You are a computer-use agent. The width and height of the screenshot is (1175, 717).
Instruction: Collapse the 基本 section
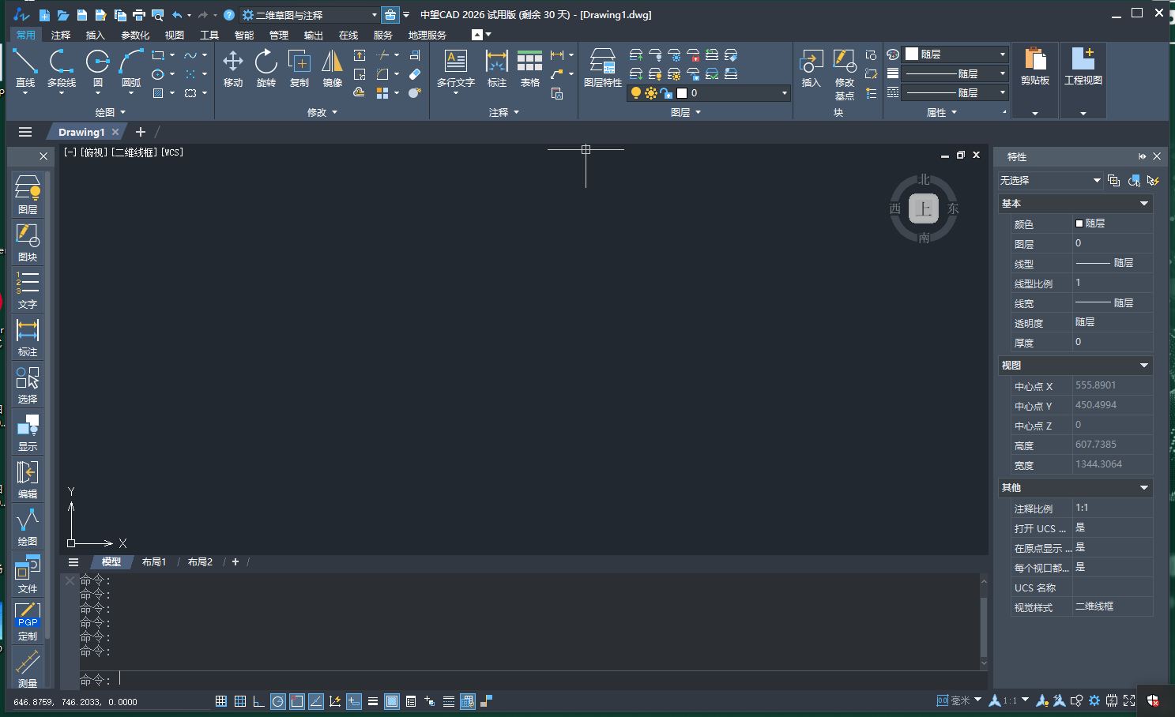coord(1143,204)
